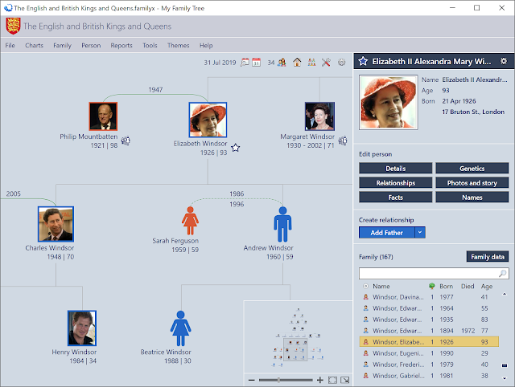515x387 pixels.
Task: Select Andrew Windsor male figure icon
Action: coord(282,224)
